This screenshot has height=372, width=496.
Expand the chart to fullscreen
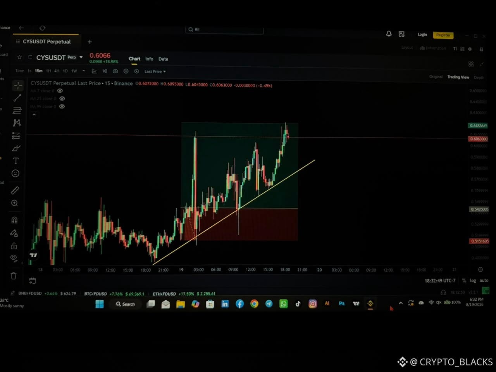482,64
